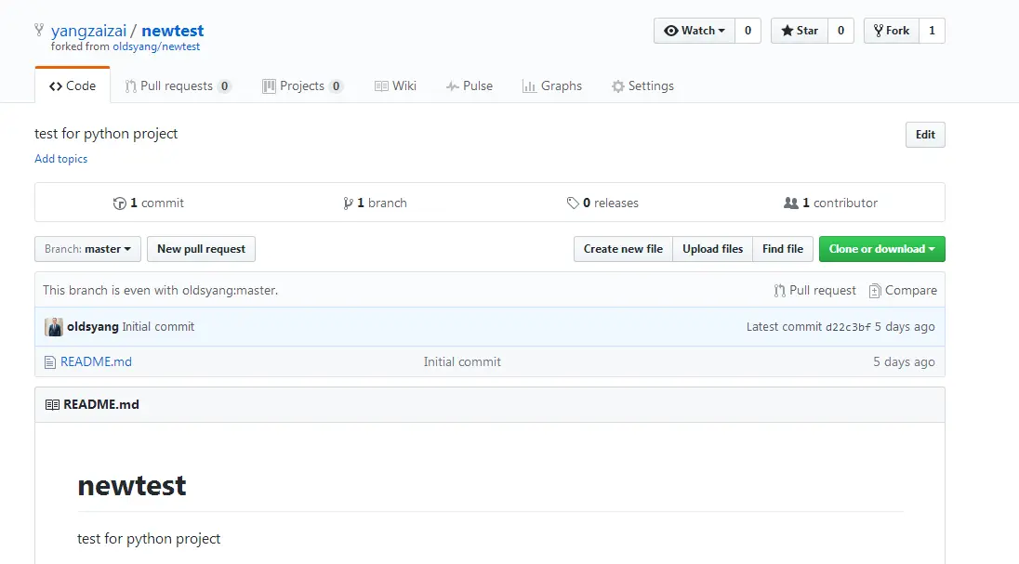The width and height of the screenshot is (1019, 564).
Task: View stargazers count 0 next to Star
Action: coord(840,31)
